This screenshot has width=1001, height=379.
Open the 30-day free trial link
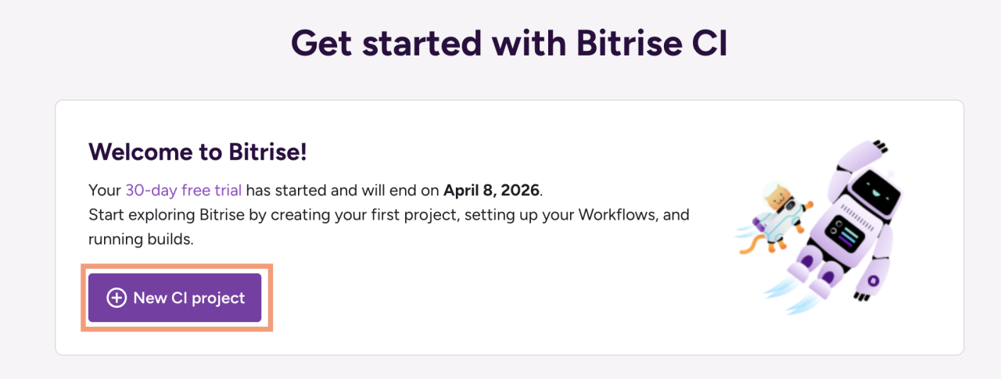183,190
